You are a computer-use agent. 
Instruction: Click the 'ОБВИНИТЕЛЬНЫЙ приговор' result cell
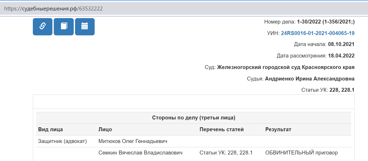pyautogui.click(x=301, y=153)
